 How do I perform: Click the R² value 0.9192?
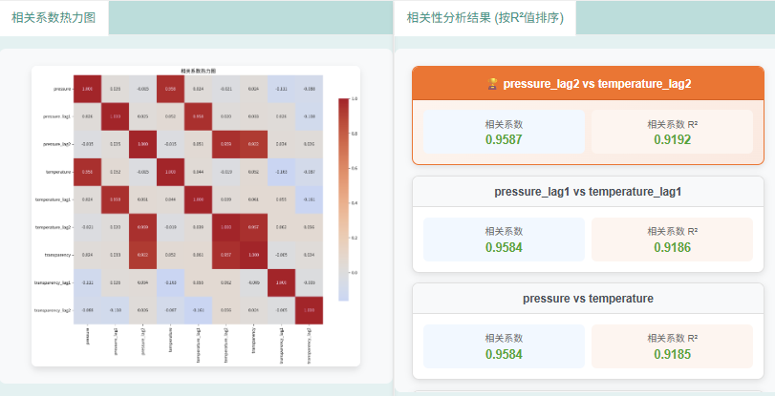[672, 139]
